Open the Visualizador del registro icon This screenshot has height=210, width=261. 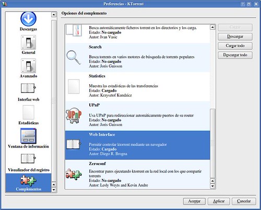(x=28, y=158)
